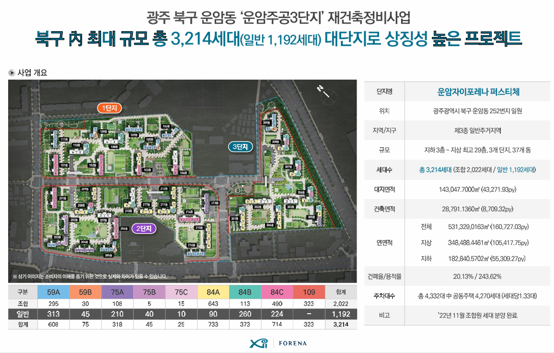Click the 대지면적 value 143,047.7000㎡

(478, 189)
